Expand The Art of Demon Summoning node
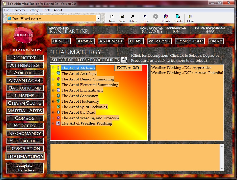Image resolution: width=237 pixels, height=180 pixels. coord(53,79)
